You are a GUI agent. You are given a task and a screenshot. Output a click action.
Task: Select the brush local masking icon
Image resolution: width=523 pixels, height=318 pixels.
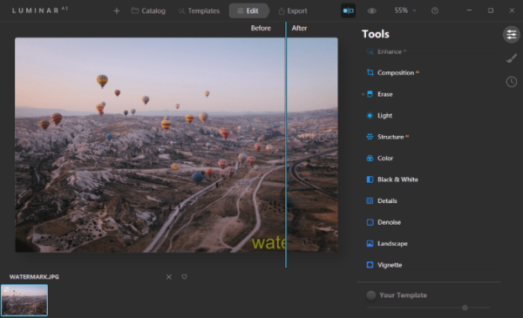click(512, 58)
